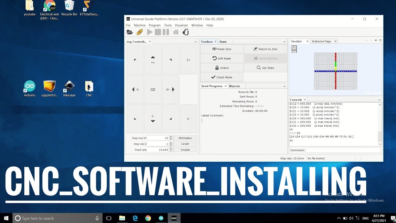The image size is (396, 223).
Task: Toggle keyboard jog control icon
Action: [153, 90]
